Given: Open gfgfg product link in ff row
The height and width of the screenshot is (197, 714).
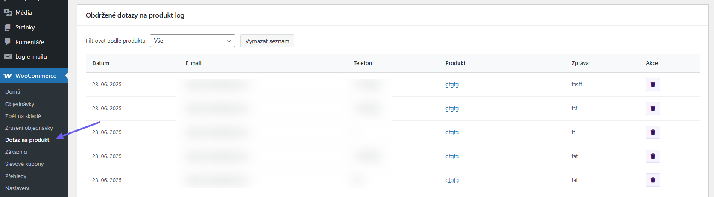Looking at the screenshot, I should (452, 132).
